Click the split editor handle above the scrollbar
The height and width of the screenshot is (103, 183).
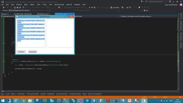[178, 19]
